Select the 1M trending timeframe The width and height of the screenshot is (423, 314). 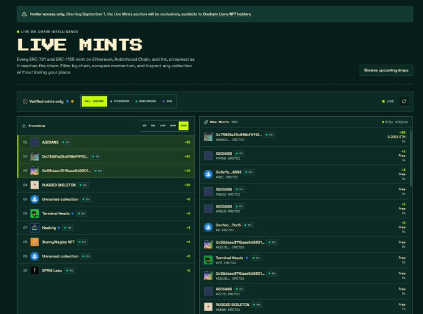144,126
